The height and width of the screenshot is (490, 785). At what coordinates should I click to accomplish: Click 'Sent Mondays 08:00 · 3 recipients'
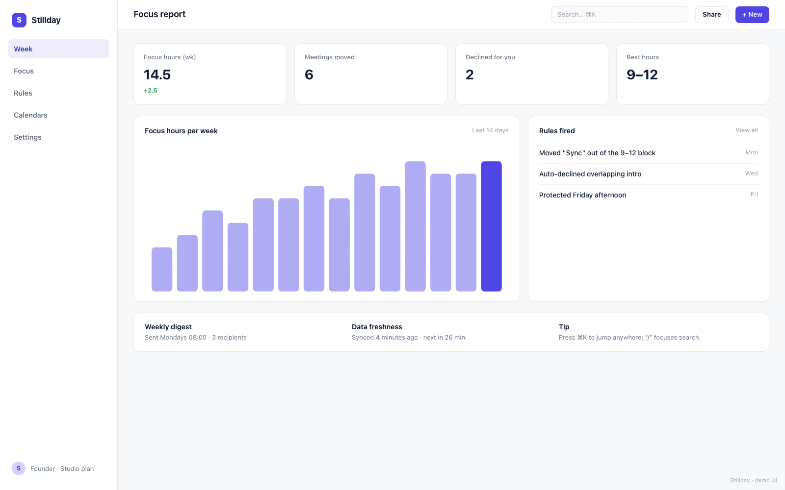(196, 338)
